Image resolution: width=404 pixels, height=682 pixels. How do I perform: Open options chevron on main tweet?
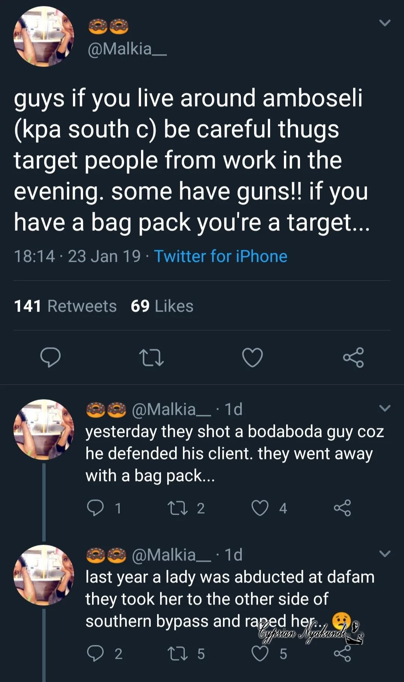[385, 23]
